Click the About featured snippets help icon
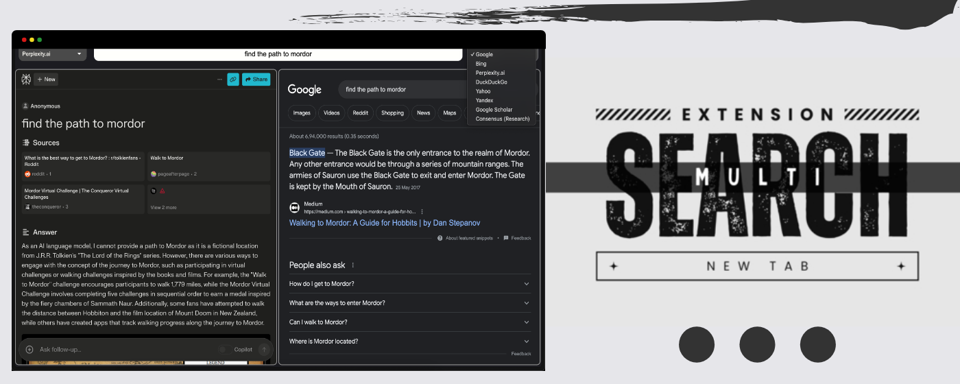960x384 pixels. point(440,238)
